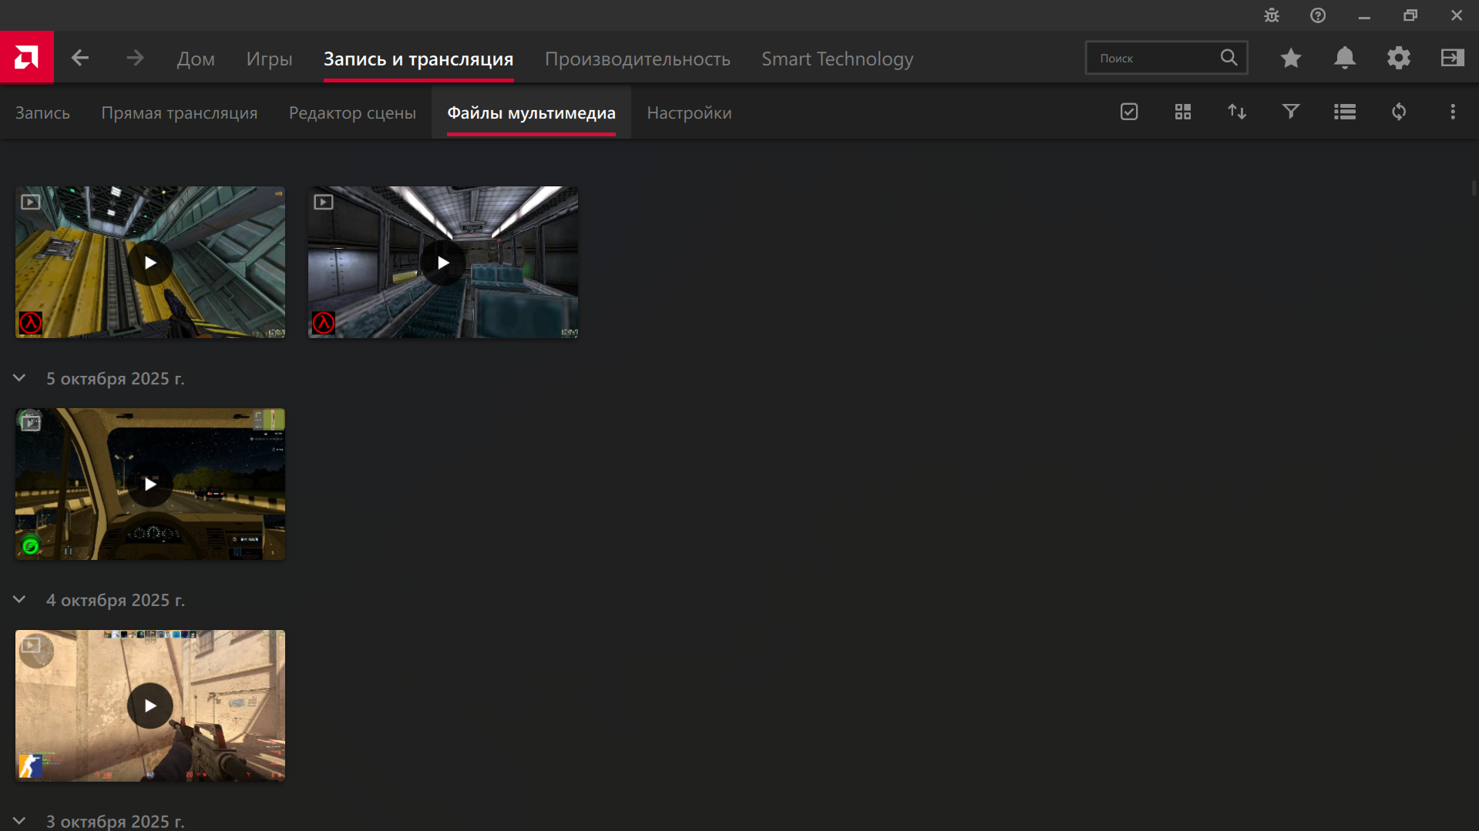Click video type icon on first thumbnail
Screen dimensions: 1479x831
31,202
